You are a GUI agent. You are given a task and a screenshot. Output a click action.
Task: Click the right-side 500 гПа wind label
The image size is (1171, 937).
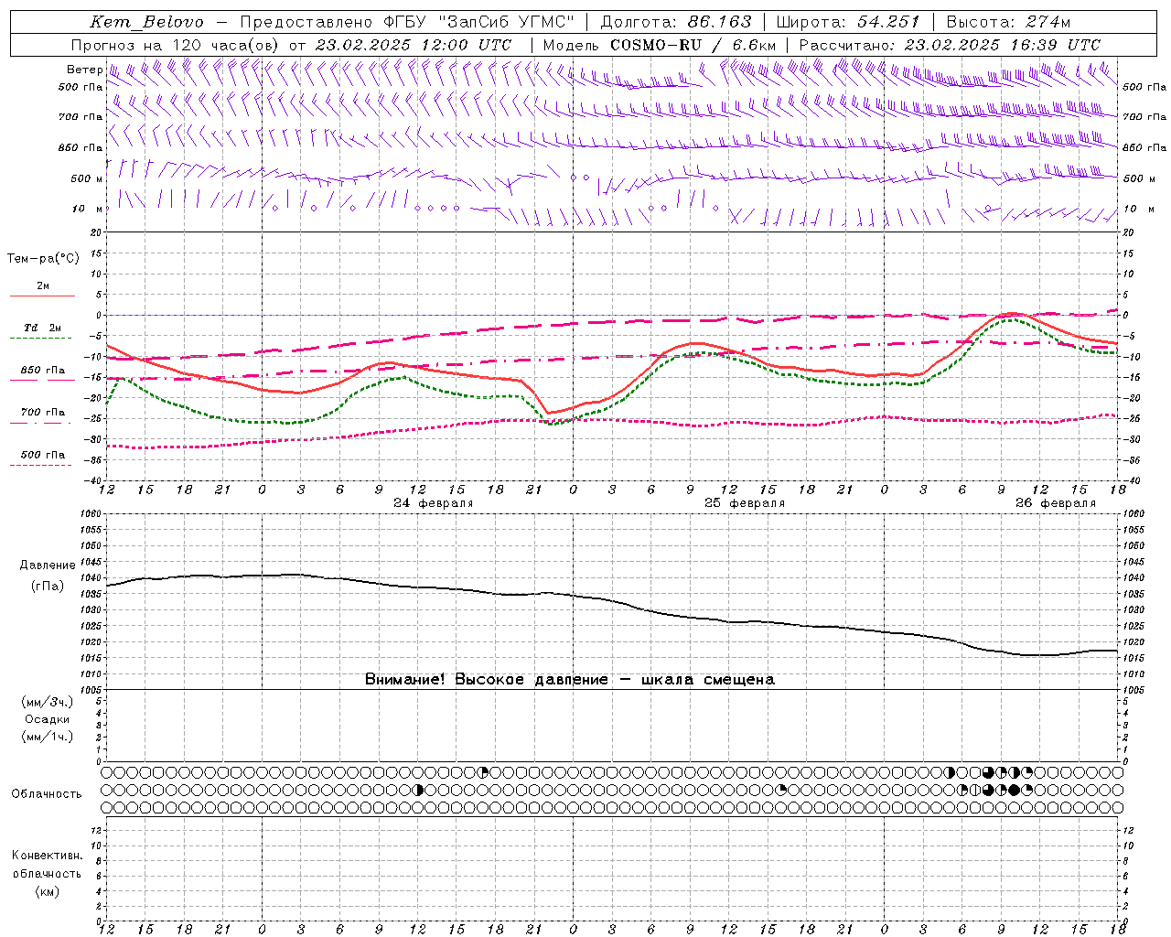(1144, 87)
